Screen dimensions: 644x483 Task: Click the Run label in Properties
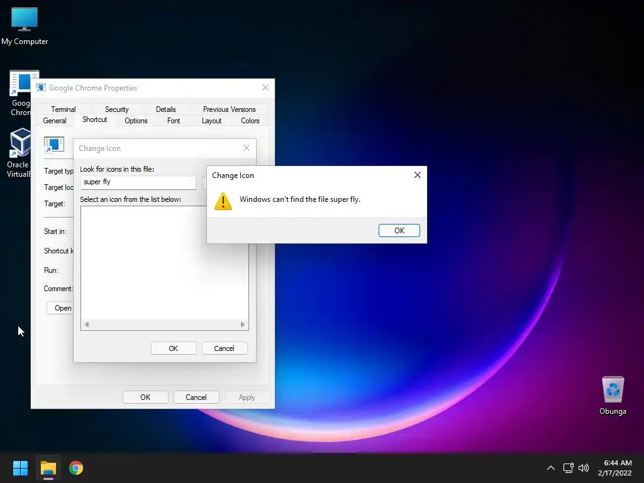[51, 270]
